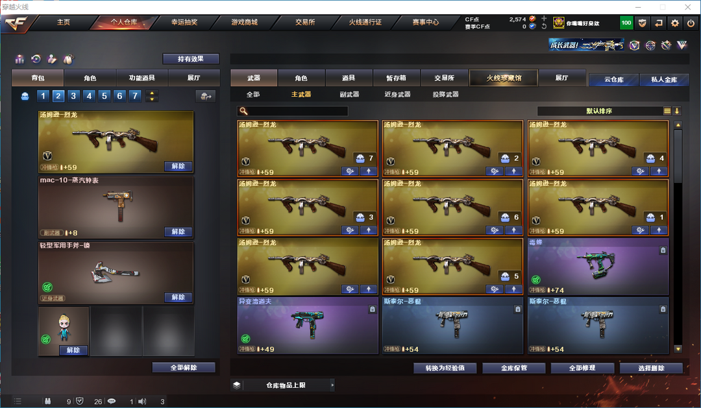Mute sound with the speaker icon

pyautogui.click(x=142, y=402)
